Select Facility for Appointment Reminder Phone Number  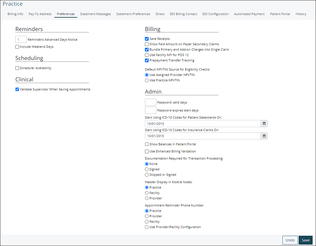(147, 222)
